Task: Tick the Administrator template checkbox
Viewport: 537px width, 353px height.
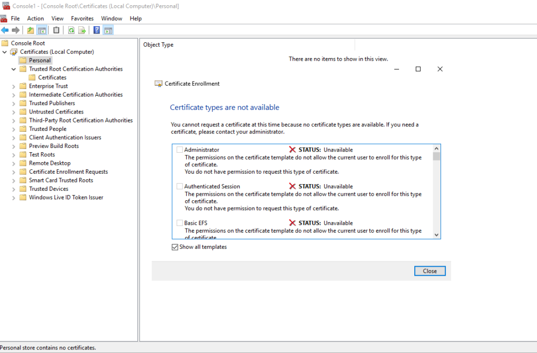Action: 180,150
